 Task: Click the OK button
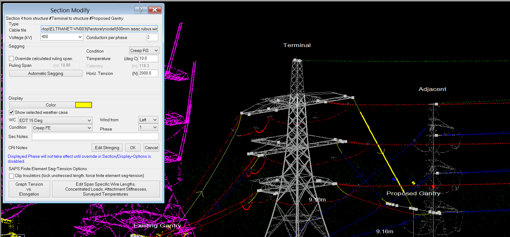click(x=133, y=148)
